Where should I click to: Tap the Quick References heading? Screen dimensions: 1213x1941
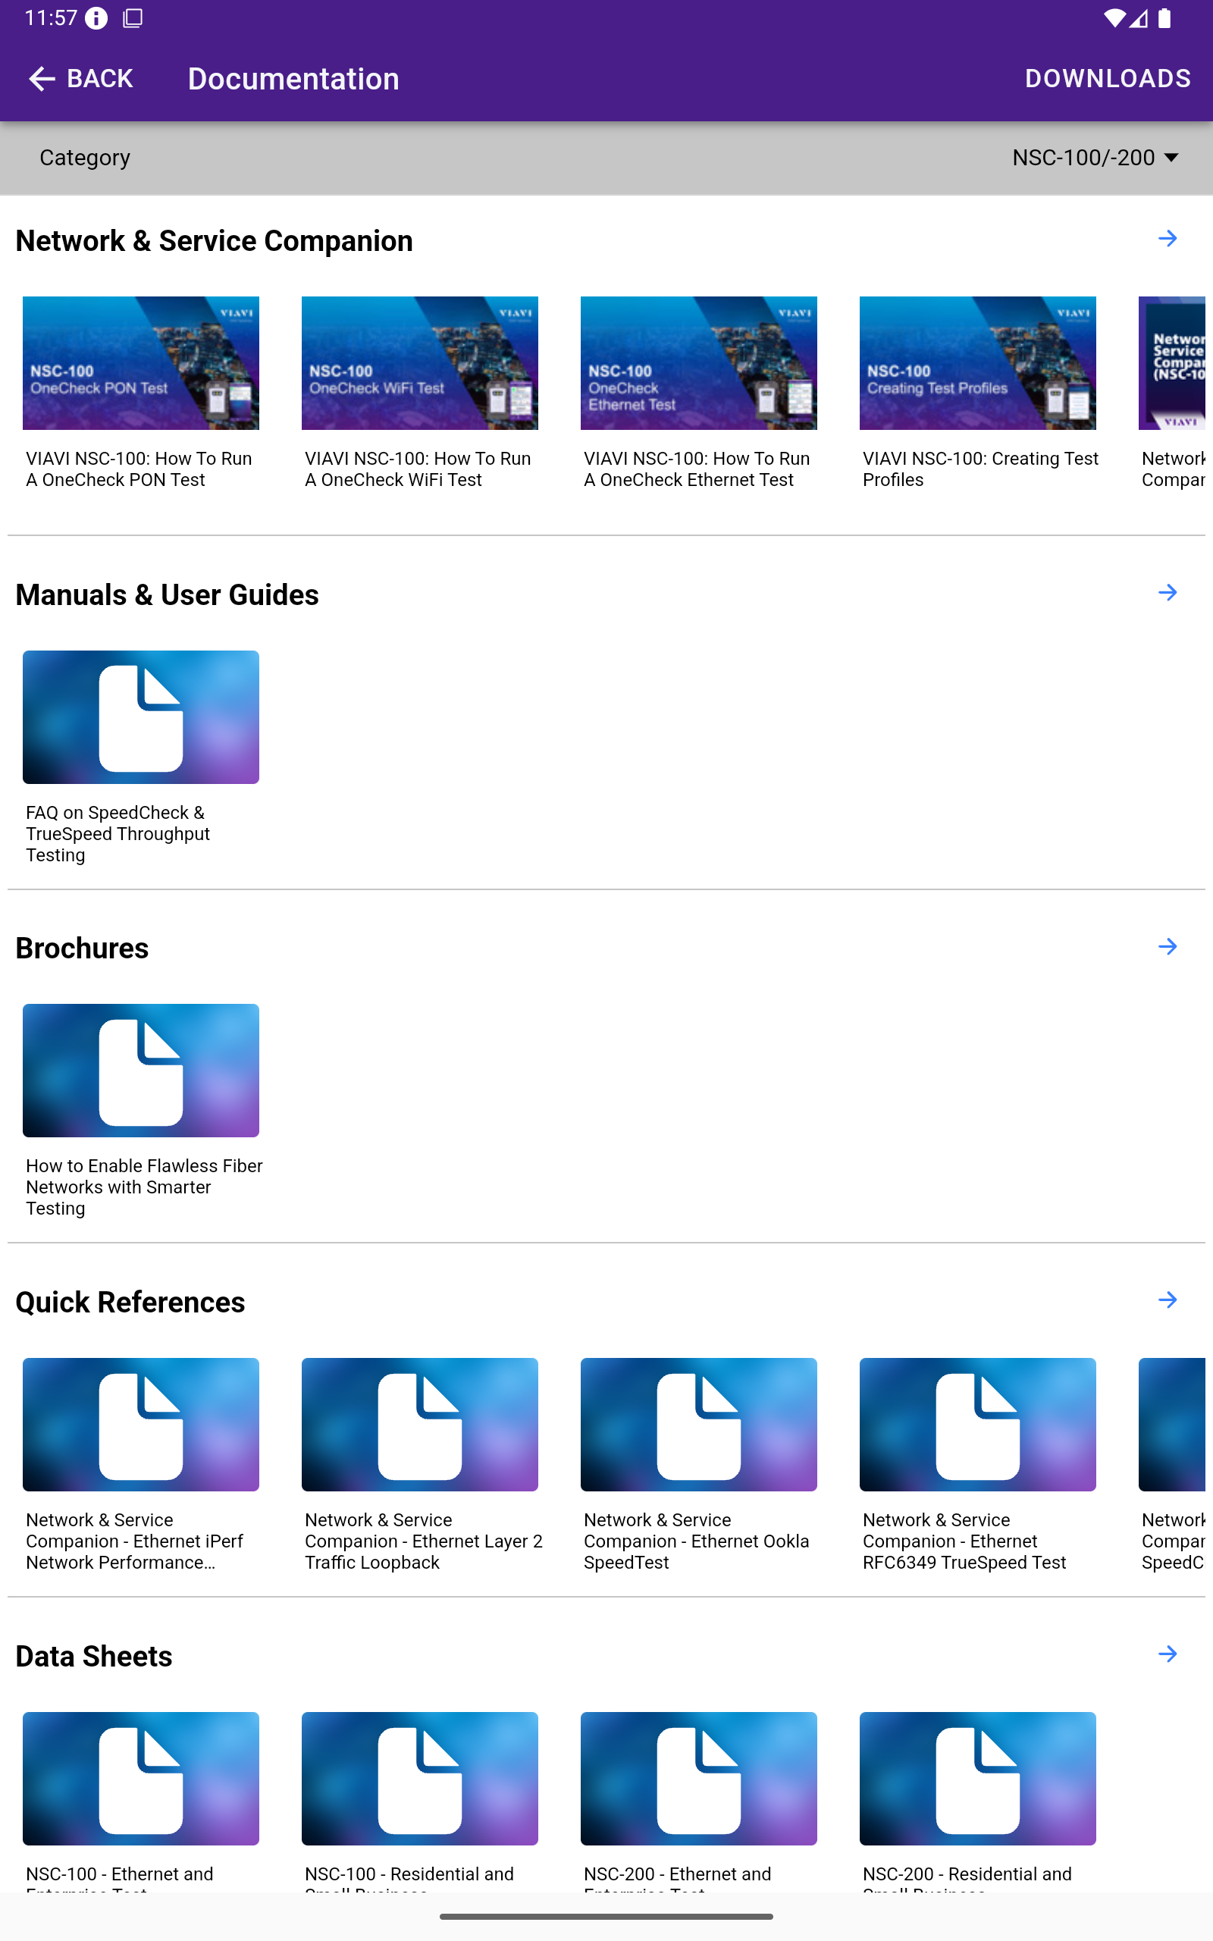point(130,1302)
